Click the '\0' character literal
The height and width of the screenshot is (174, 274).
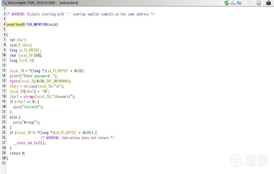45,91
